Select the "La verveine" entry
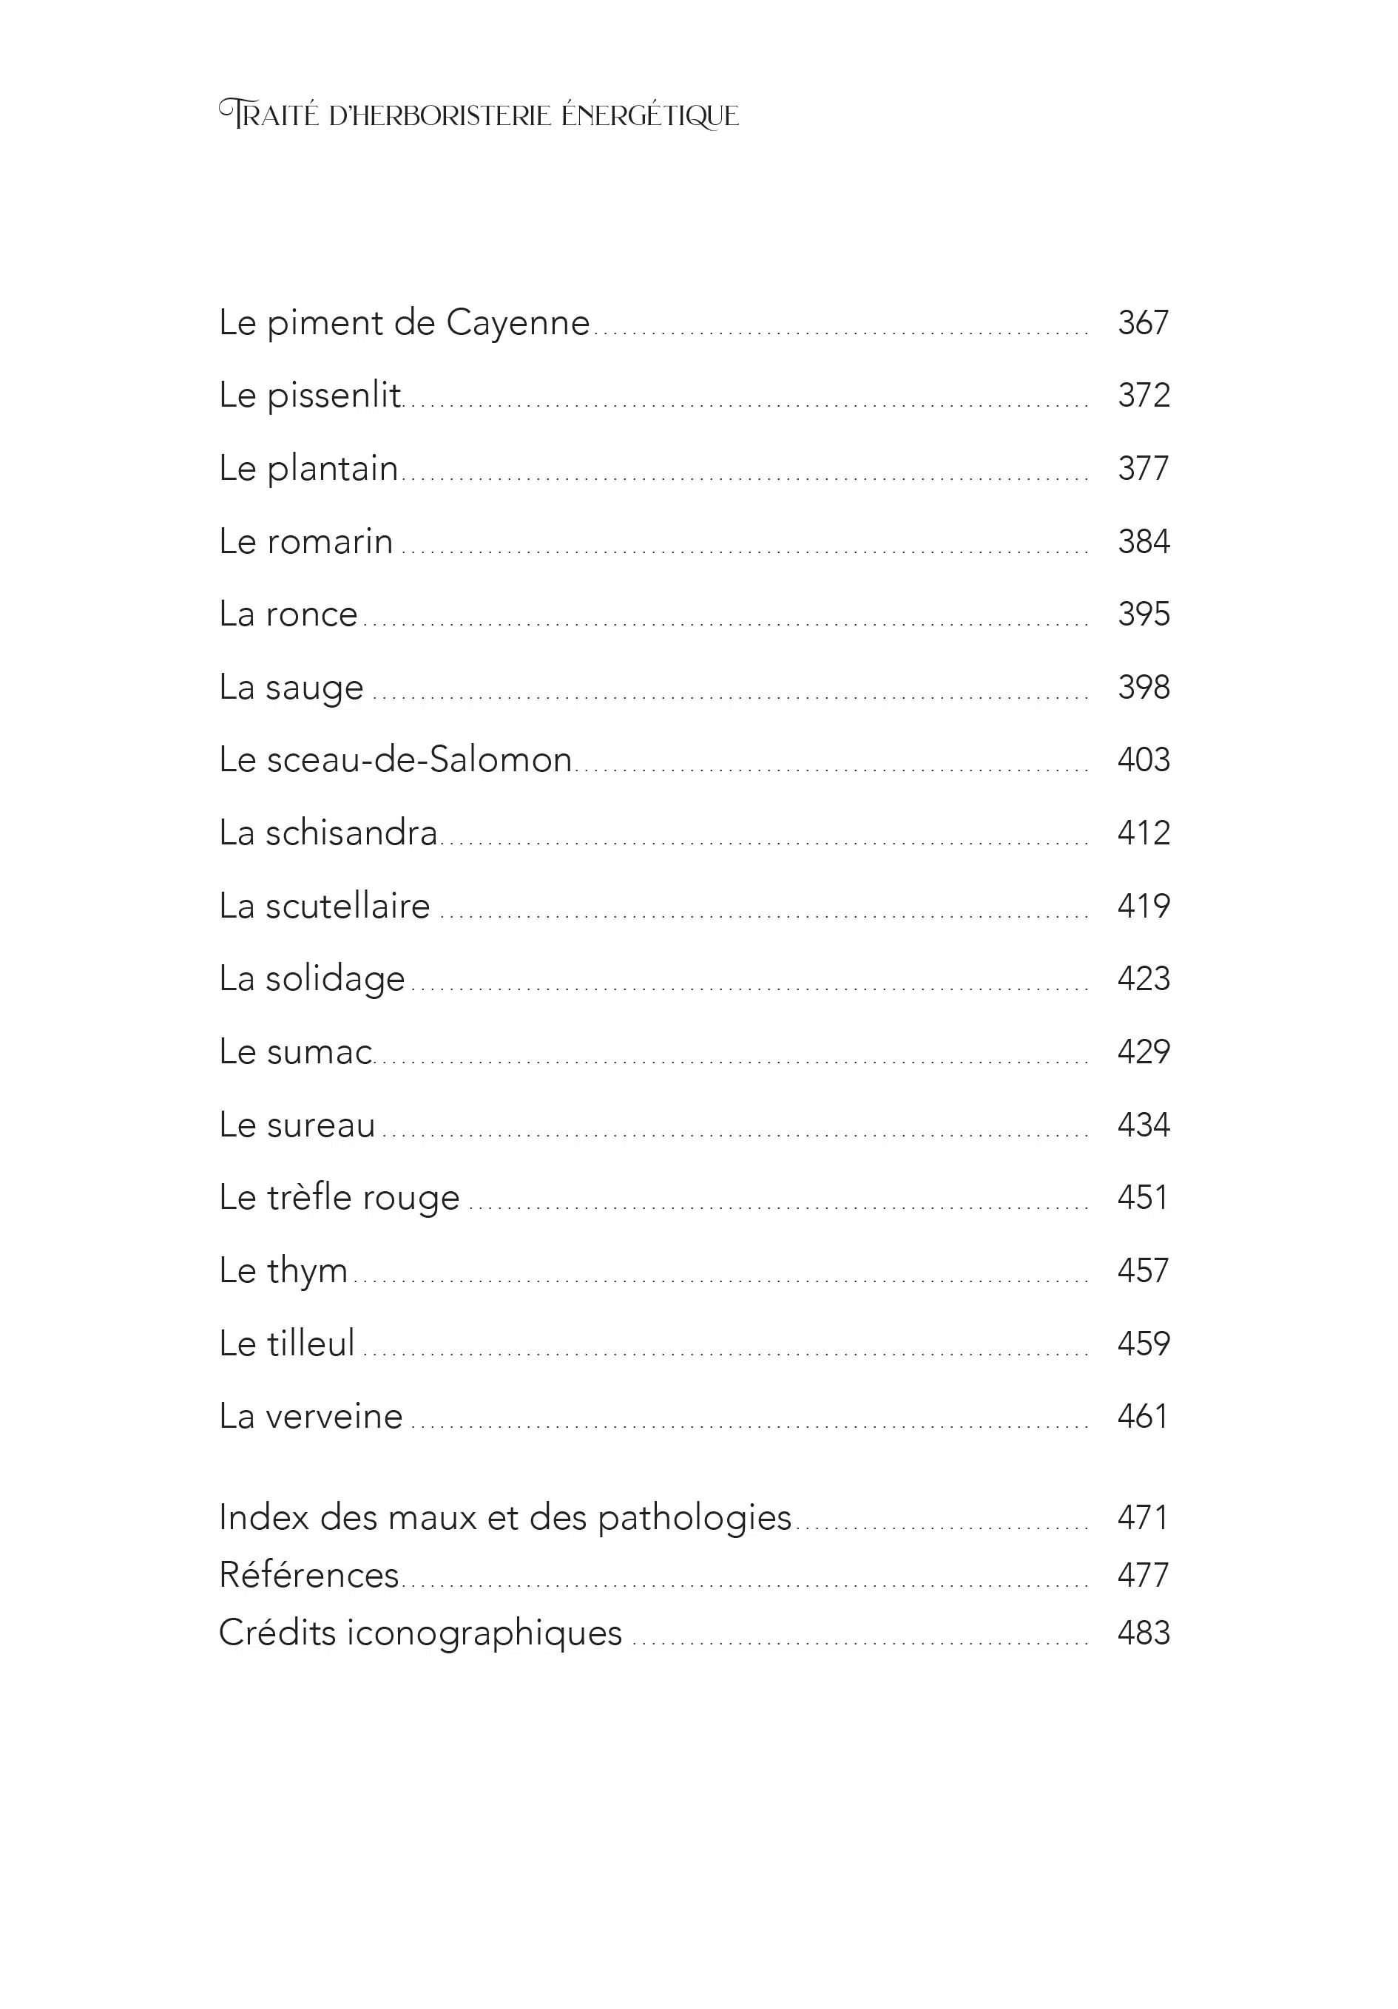Viewport: 1398px width, 2009px height. [310, 1416]
